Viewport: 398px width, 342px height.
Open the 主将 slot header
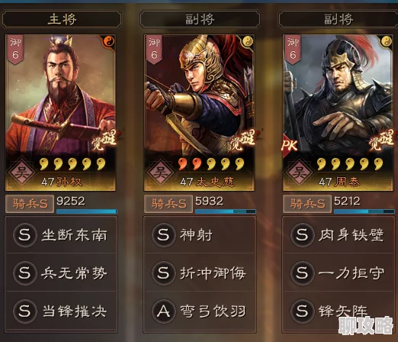pyautogui.click(x=62, y=19)
